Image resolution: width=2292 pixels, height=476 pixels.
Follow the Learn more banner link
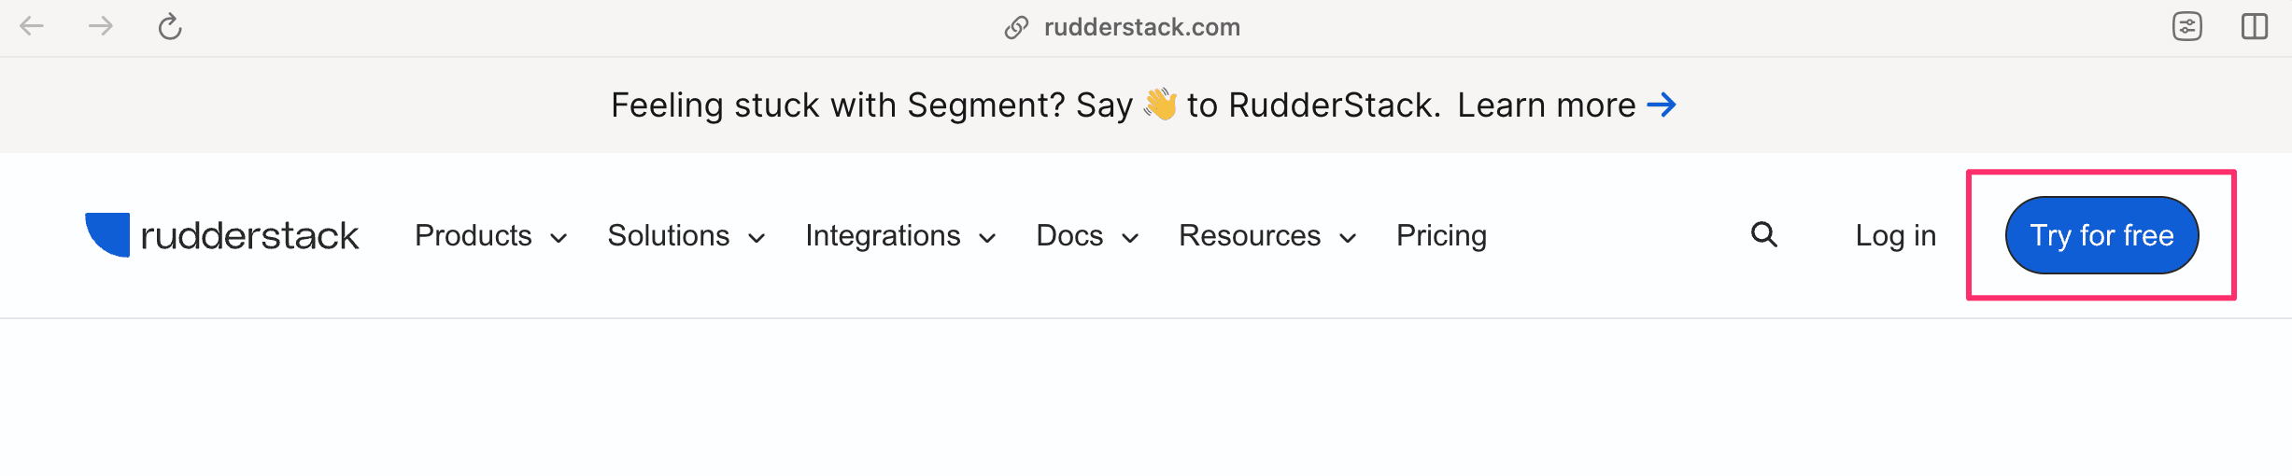click(x=1546, y=105)
